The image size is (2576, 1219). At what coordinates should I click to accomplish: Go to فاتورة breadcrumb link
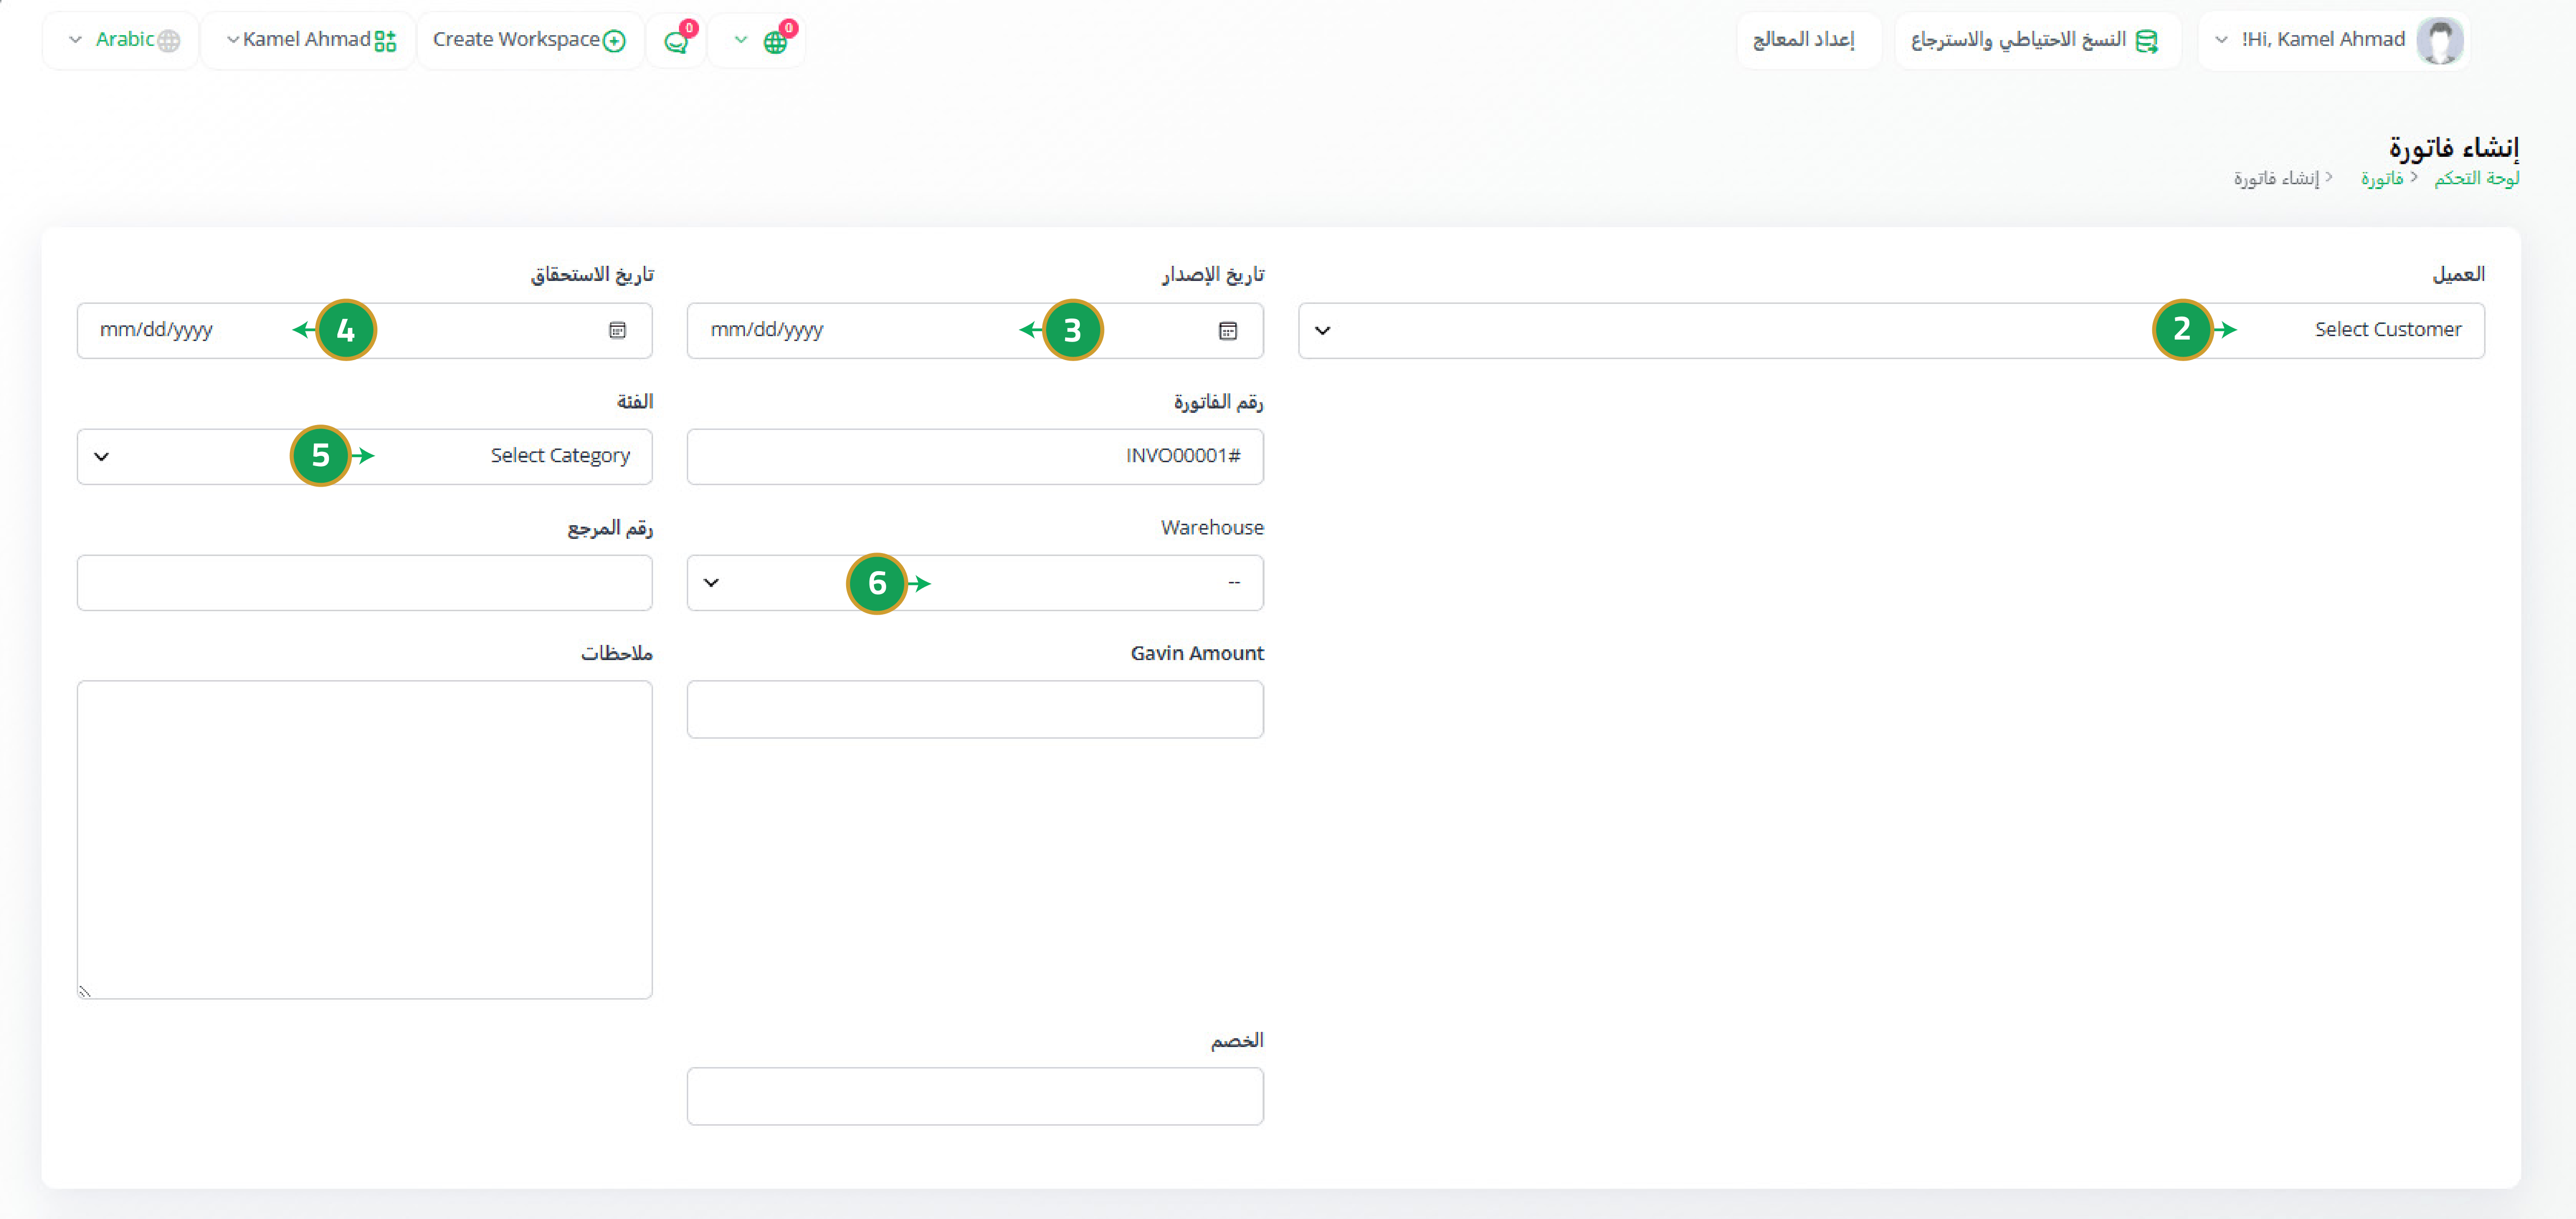tap(2382, 178)
